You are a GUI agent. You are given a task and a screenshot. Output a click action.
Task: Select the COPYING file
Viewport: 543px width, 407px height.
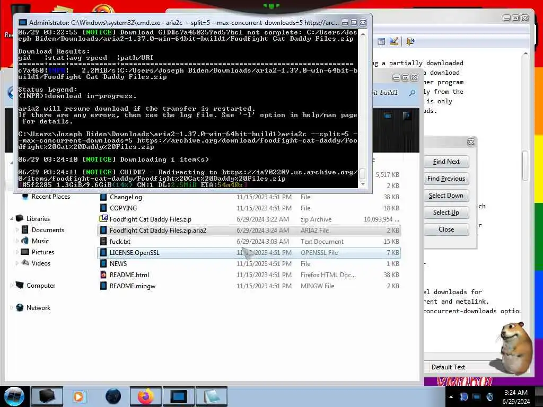249,208
